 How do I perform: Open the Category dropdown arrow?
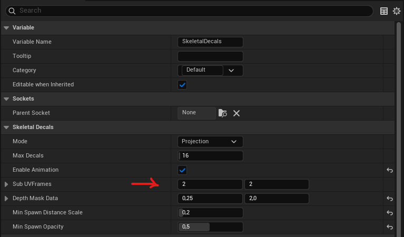(x=231, y=71)
